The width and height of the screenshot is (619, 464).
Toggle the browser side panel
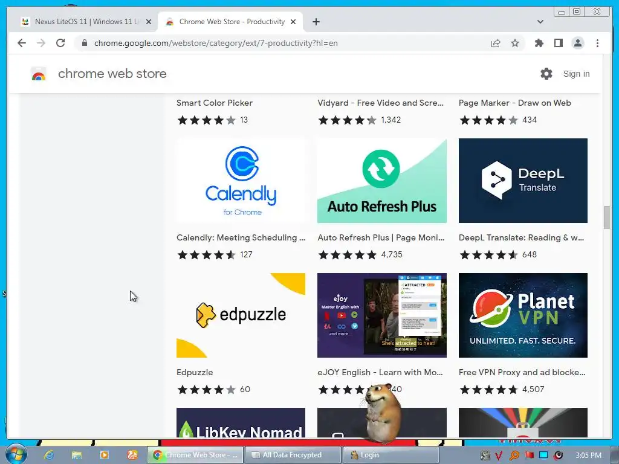pos(558,43)
